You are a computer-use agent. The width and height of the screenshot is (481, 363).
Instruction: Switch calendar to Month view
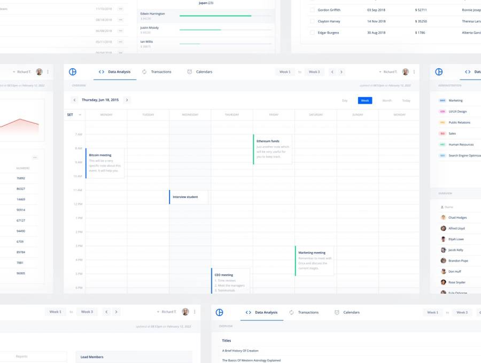click(387, 100)
